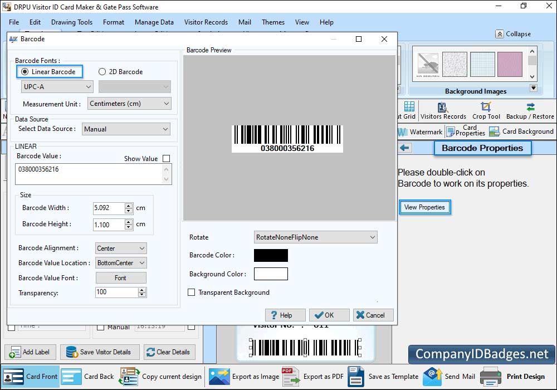The height and width of the screenshot is (390, 557).
Task: Open the Themes menu
Action: coord(273,22)
